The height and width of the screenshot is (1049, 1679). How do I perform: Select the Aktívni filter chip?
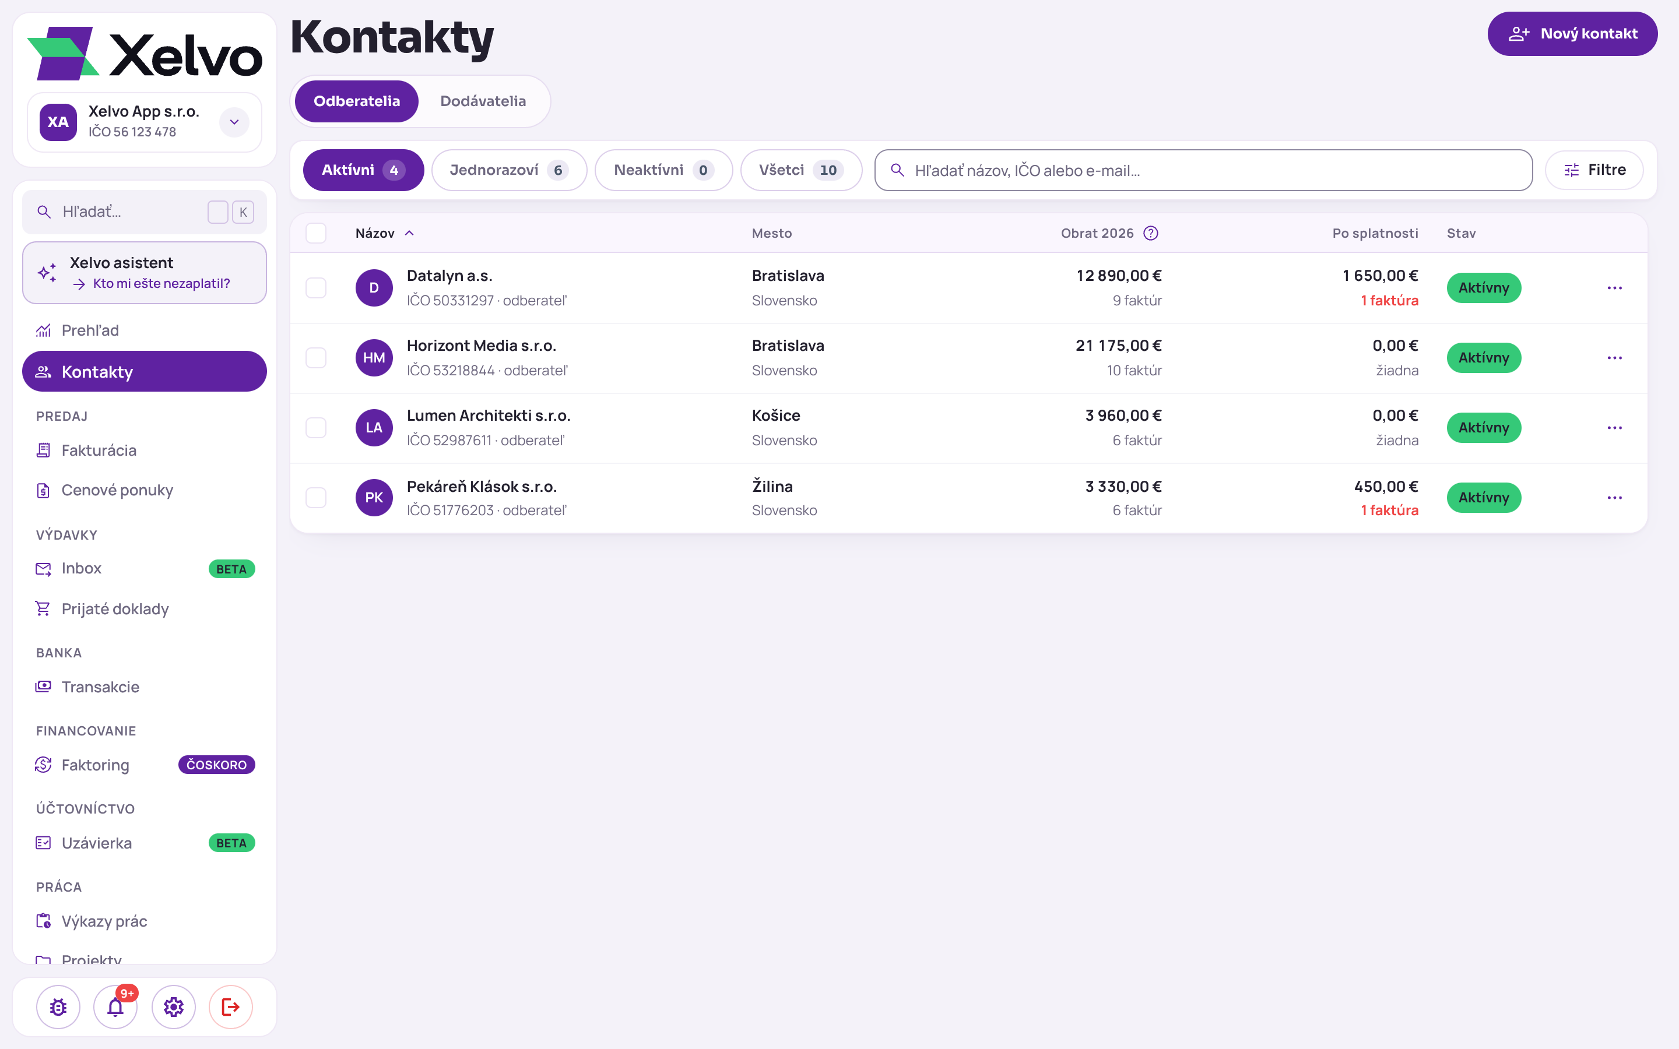(364, 170)
